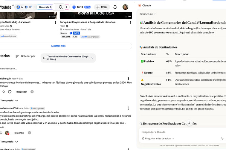This screenshot has height=150, width=226.
Task: Open the Anthropic acusa a Deepseek video title
Action: tap(88, 22)
